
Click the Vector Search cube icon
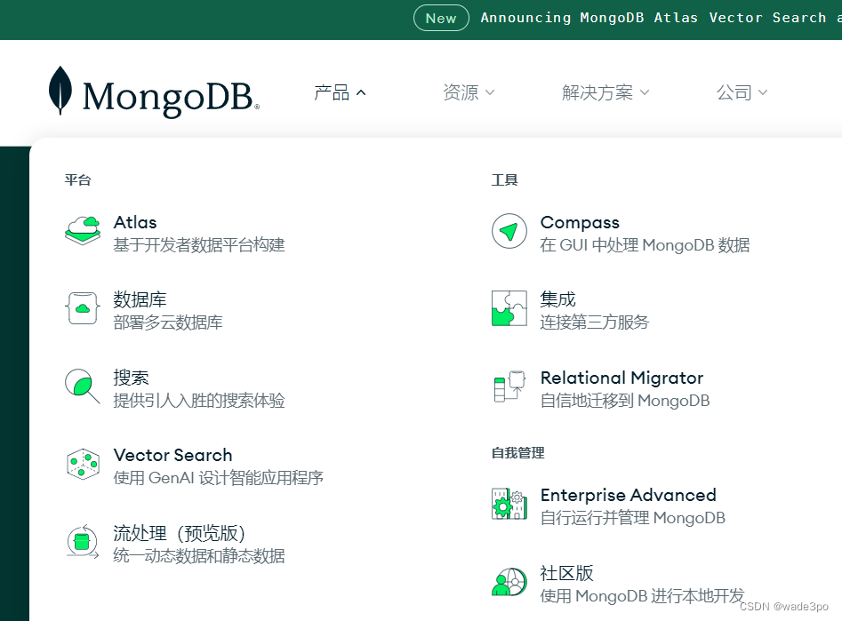coord(83,465)
